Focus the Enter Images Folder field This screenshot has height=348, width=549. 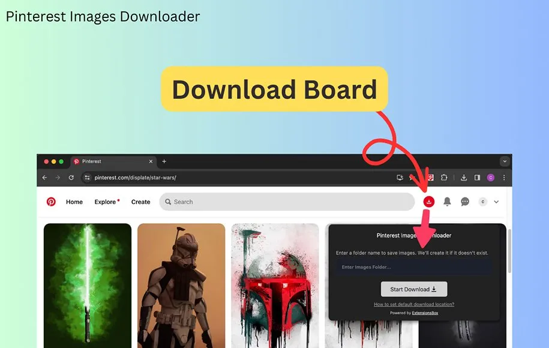[x=413, y=267]
